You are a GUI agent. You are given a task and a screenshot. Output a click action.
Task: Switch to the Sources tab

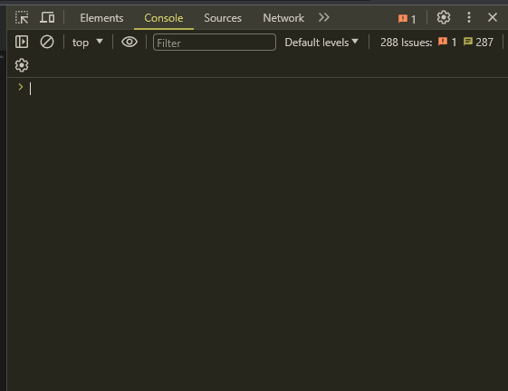click(223, 18)
